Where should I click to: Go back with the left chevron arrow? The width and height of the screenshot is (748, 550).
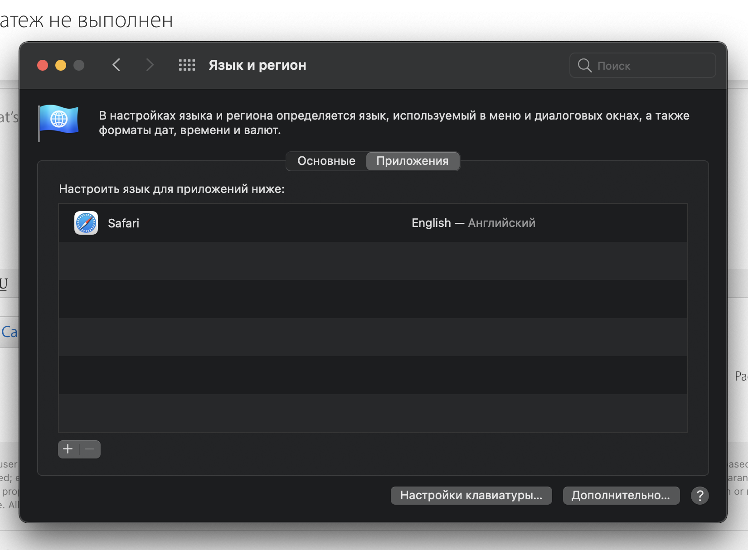(x=116, y=65)
